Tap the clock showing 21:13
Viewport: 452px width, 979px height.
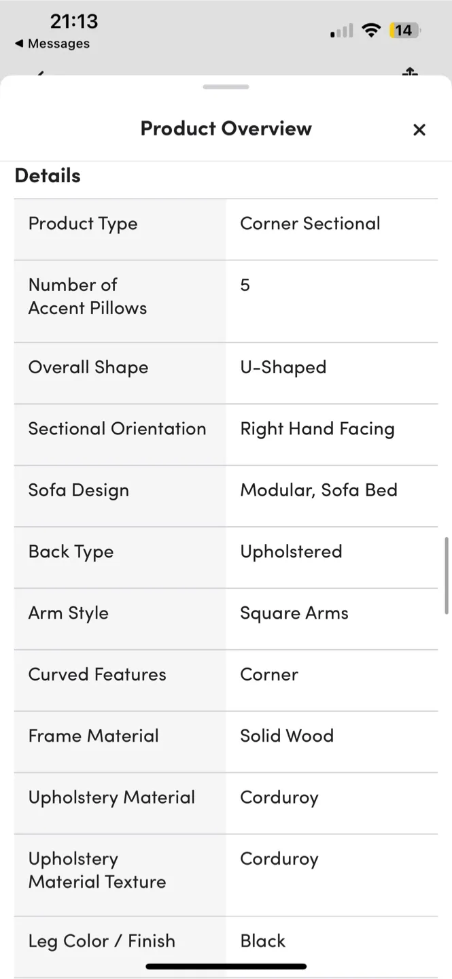coord(72,21)
